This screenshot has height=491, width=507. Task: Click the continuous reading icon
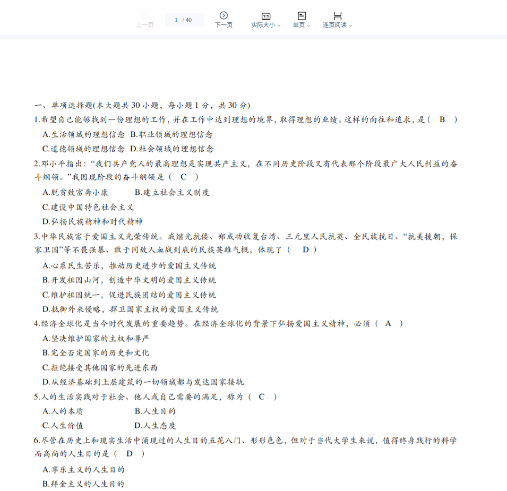click(x=337, y=16)
